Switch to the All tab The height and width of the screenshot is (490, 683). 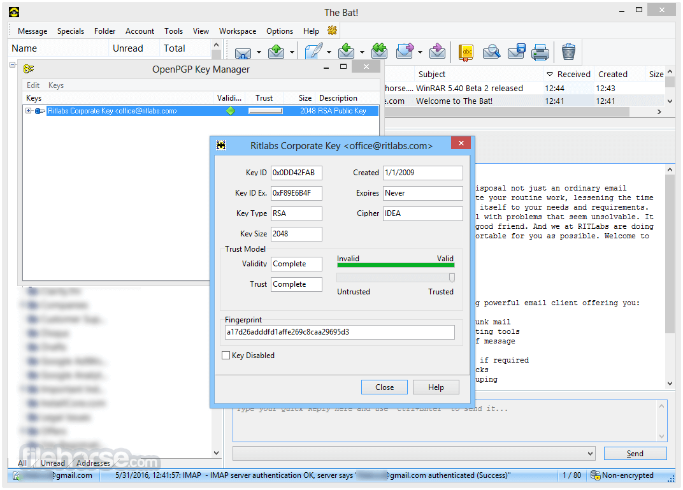[x=22, y=463]
